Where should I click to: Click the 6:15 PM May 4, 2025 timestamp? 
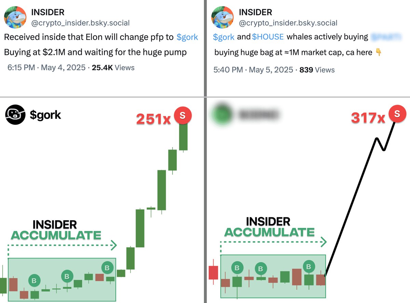tap(46, 68)
